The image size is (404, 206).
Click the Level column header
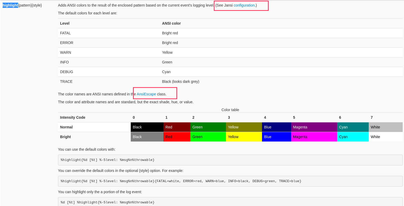(65, 23)
